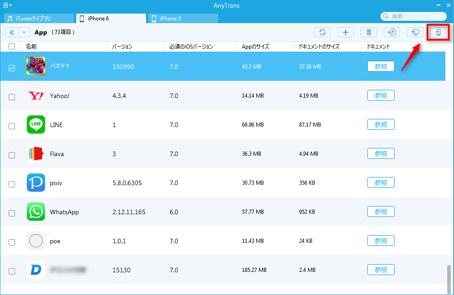Check the LINE row checkbox
The image size is (454, 295).
pyautogui.click(x=12, y=126)
